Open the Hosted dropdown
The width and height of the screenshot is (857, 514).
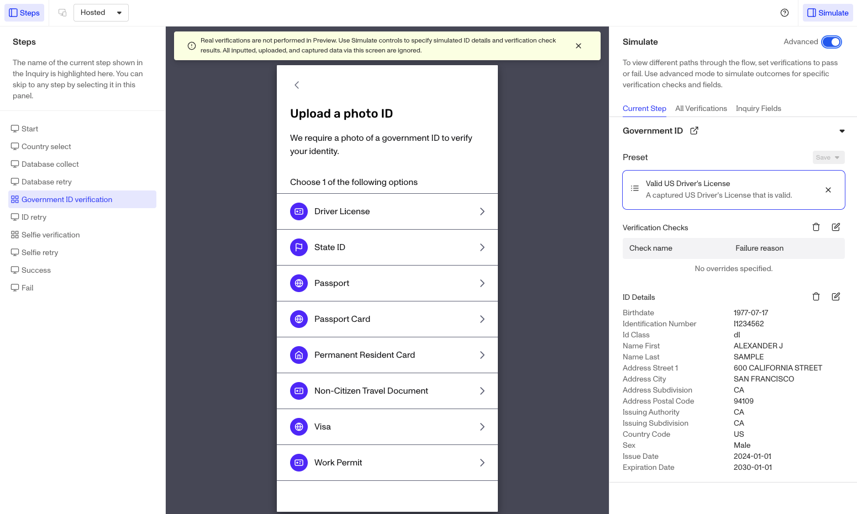pos(101,13)
